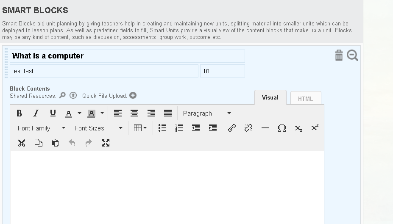Switch to the HTML tab
The image size is (393, 224).
(306, 98)
